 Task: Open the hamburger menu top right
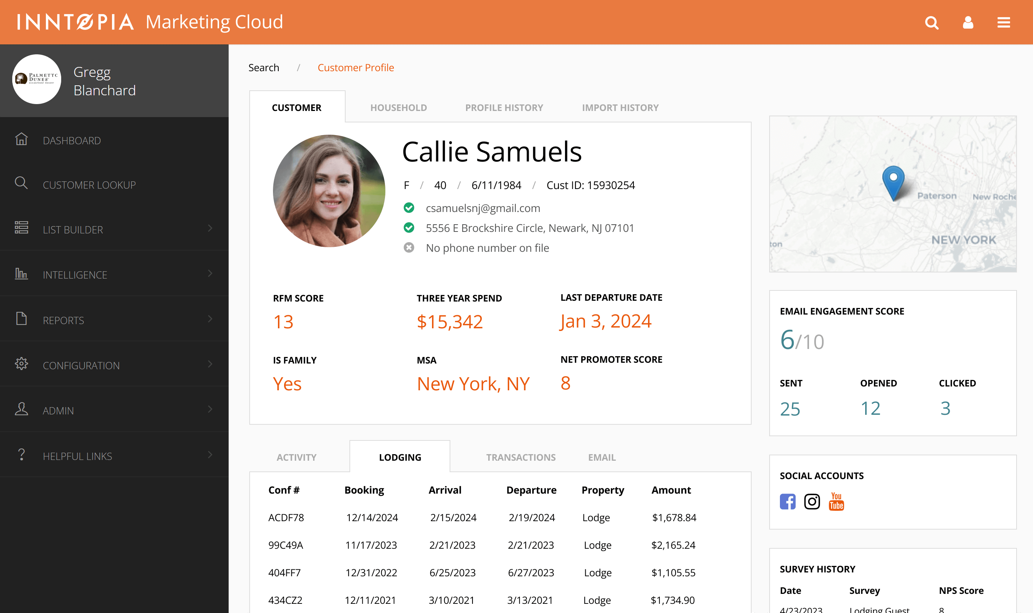coord(1004,23)
